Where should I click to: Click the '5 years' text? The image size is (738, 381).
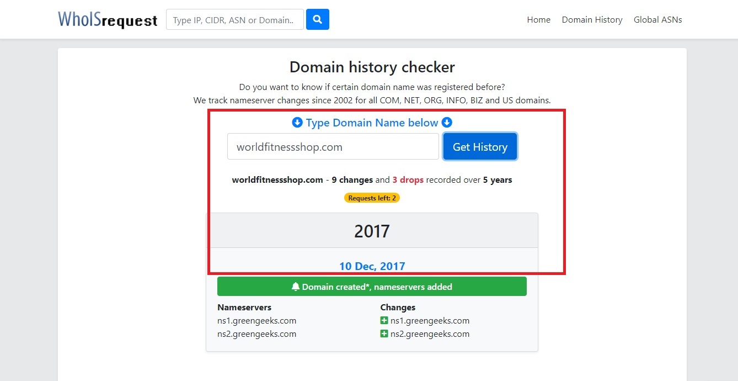pyautogui.click(x=498, y=179)
